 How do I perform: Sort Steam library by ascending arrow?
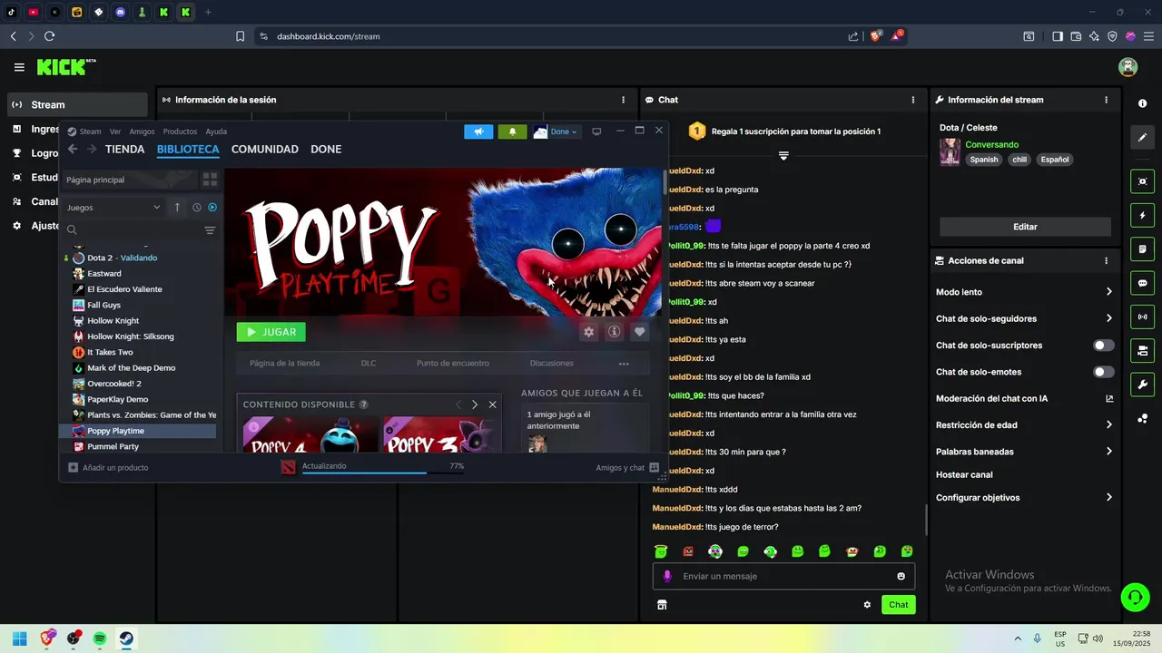click(177, 208)
